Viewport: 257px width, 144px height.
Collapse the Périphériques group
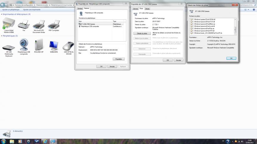coord(1,36)
